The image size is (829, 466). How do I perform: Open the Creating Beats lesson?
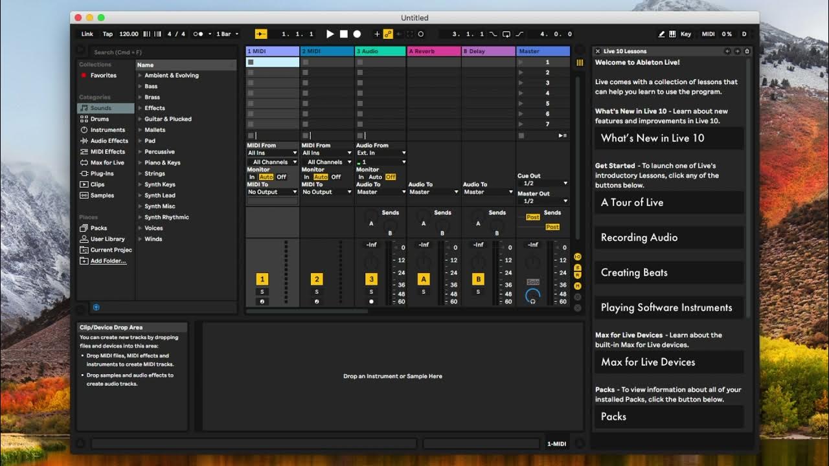[669, 272]
